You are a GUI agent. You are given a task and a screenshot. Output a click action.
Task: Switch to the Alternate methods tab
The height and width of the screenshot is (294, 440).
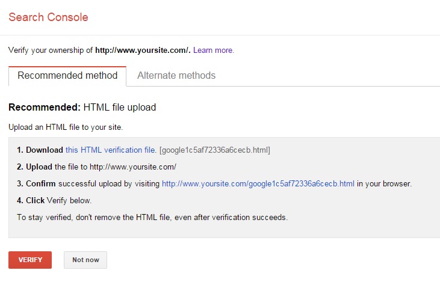click(x=176, y=76)
